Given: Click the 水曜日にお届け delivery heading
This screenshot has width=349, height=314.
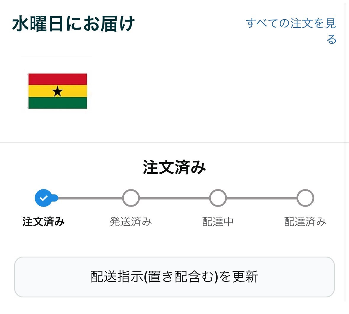Looking at the screenshot, I should click(73, 24).
